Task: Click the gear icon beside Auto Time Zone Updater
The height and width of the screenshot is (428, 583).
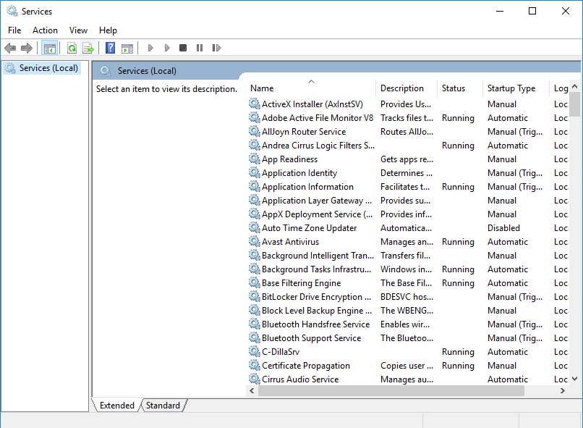Action: click(x=255, y=228)
